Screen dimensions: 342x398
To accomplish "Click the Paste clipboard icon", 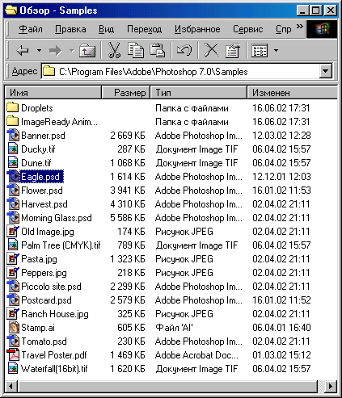I will coord(158,50).
